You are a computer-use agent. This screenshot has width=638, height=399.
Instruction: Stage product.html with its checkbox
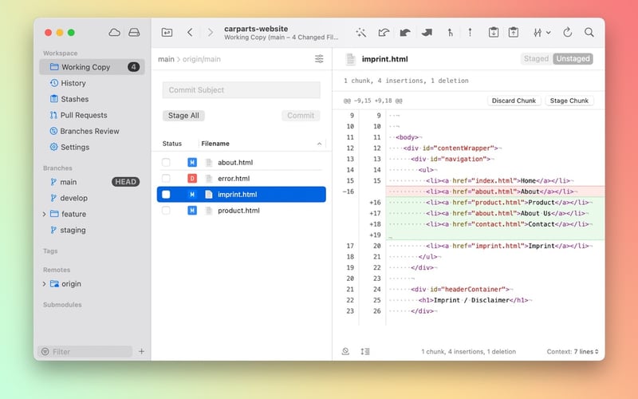(166, 211)
